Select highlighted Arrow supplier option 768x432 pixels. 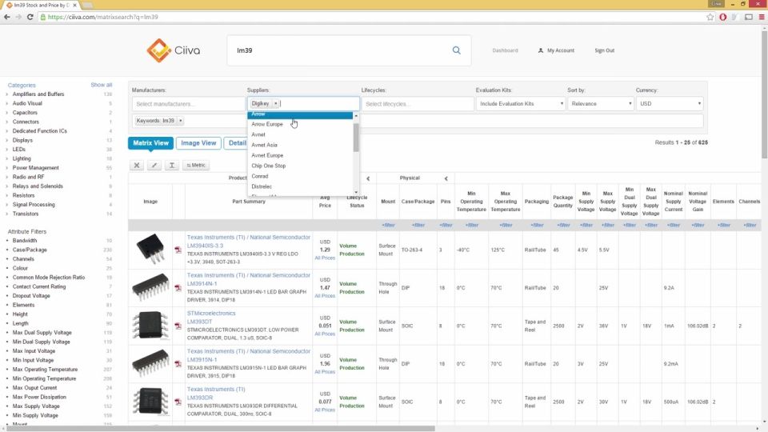(x=300, y=114)
